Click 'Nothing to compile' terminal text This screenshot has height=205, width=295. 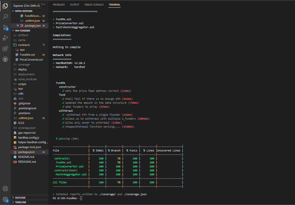[x=67, y=47]
